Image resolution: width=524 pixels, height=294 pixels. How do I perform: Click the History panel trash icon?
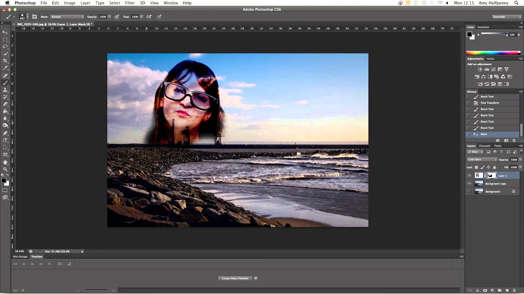[x=514, y=140]
